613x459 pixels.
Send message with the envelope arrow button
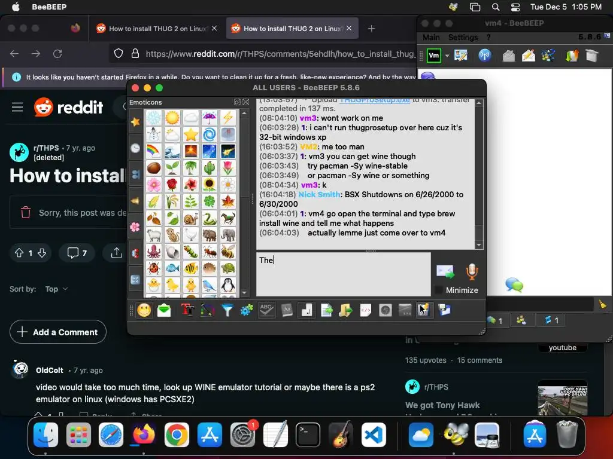pos(445,271)
